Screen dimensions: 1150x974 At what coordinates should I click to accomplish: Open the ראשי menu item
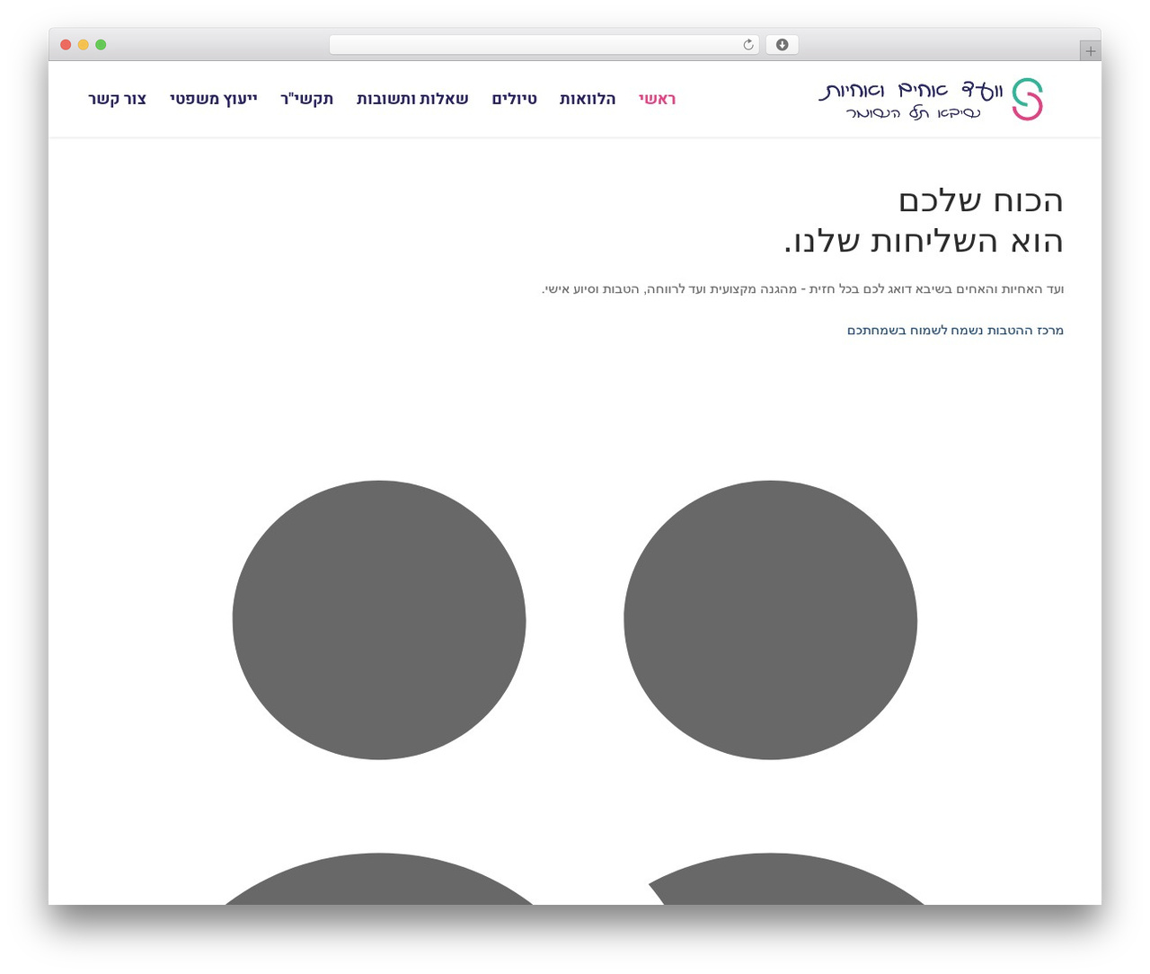(x=657, y=99)
